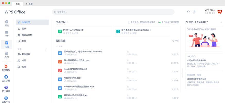Open file 项目常用术语.docx
Image resolution: width=225 pixels, height=103 pixels.
click(x=72, y=78)
